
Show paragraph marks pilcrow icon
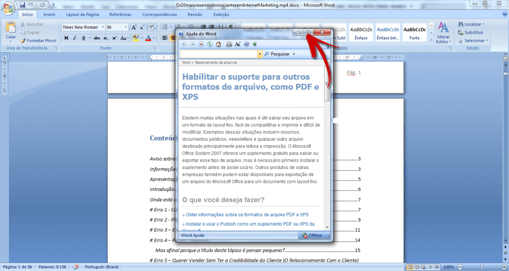[x=231, y=27]
